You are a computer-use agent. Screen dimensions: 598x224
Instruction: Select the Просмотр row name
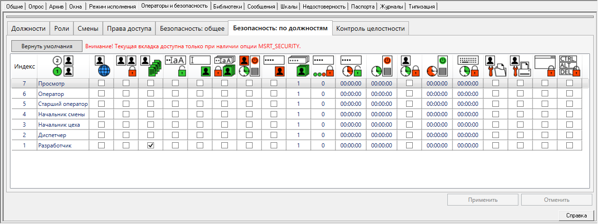51,84
